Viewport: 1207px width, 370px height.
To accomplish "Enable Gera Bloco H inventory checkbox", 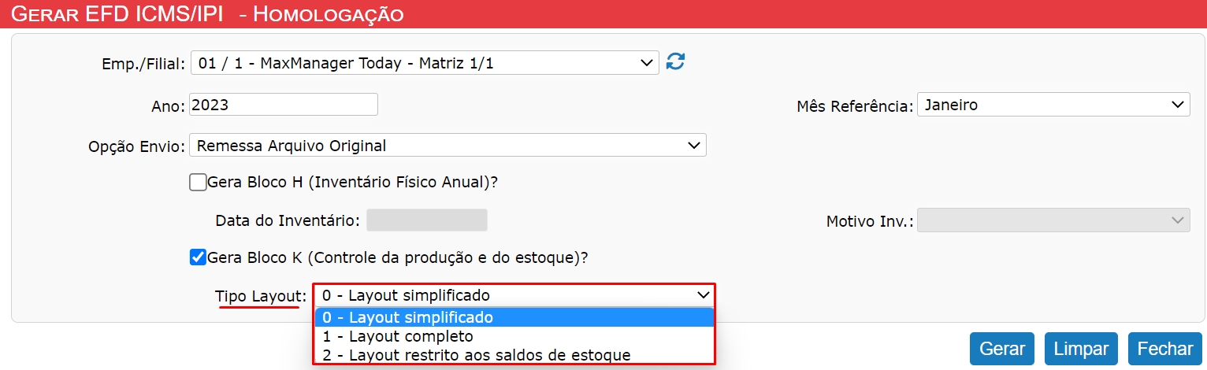I will [198, 183].
